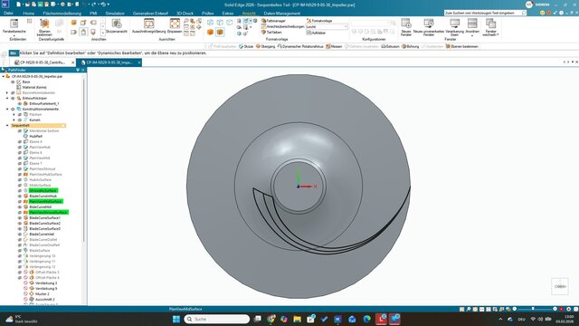Screen dimensions: 579x326
Task: Select PlainViewShroudSurface in PathFinder
Action: (x=48, y=212)
